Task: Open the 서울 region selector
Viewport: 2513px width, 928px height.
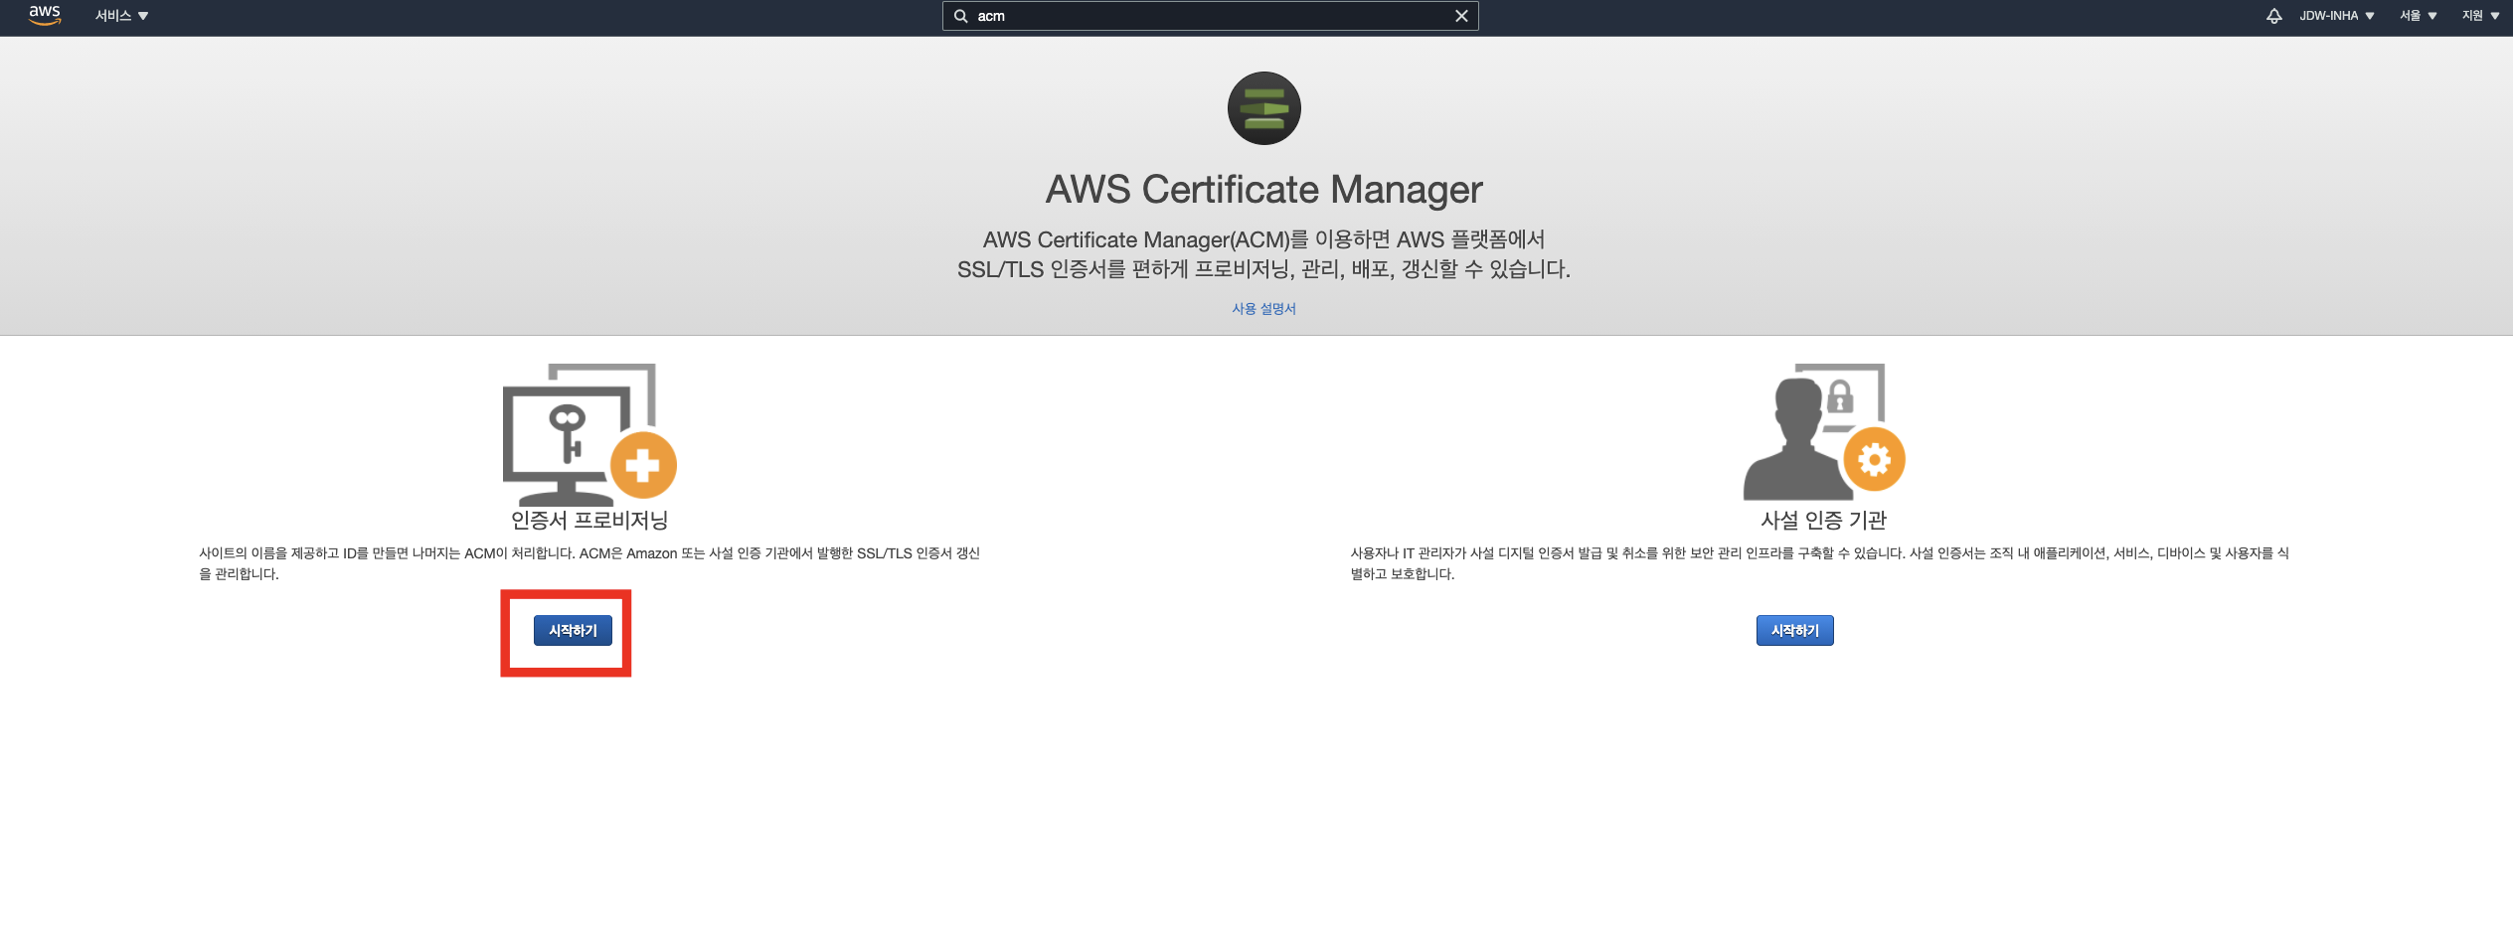Action: (x=2418, y=16)
